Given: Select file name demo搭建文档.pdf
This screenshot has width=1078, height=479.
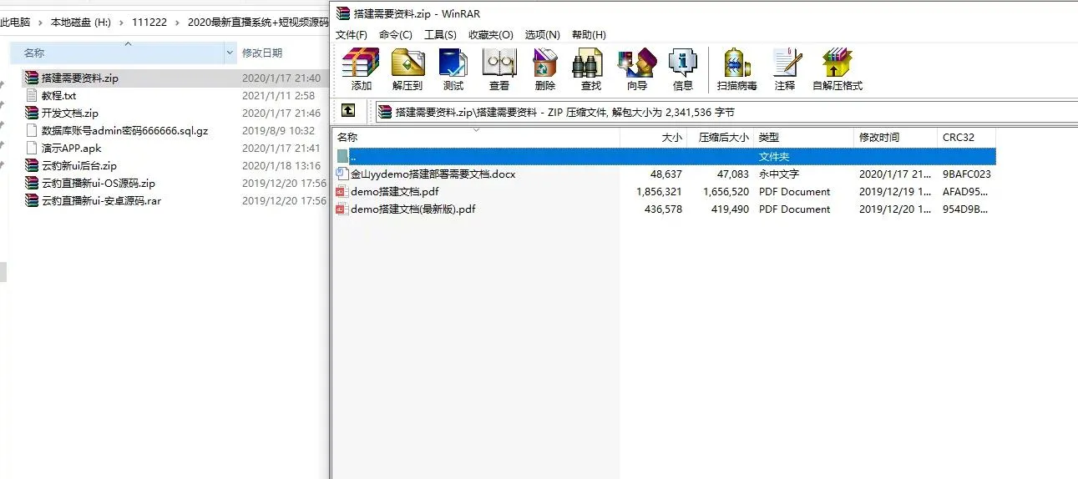Looking at the screenshot, I should coord(395,191).
